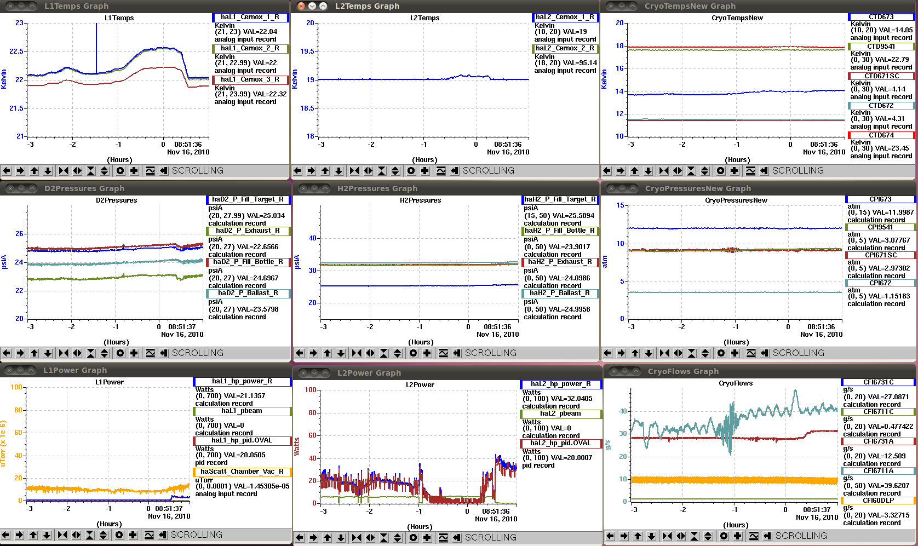The width and height of the screenshot is (918, 546).
Task: Select the haScatt_Chamber_Vac_R orange curve legend
Action: [x=242, y=472]
